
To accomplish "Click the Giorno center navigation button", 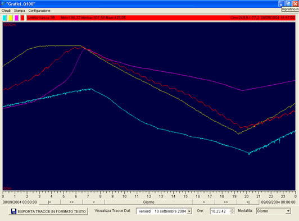I will (148, 202).
